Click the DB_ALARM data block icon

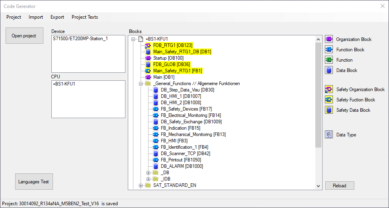[x=156, y=166]
